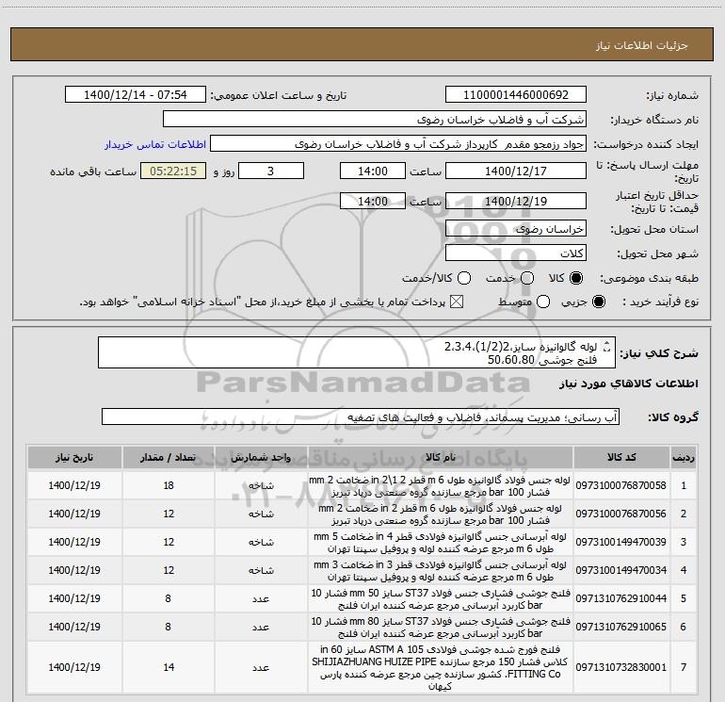725x702 pixels.
Task: Select the متوسط purchase type radio
Action: [x=543, y=302]
